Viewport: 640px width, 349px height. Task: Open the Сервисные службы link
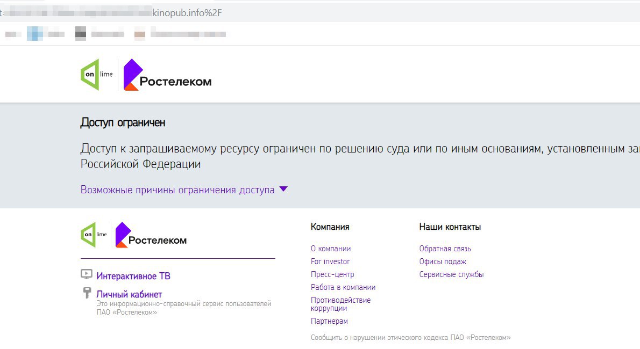click(451, 274)
